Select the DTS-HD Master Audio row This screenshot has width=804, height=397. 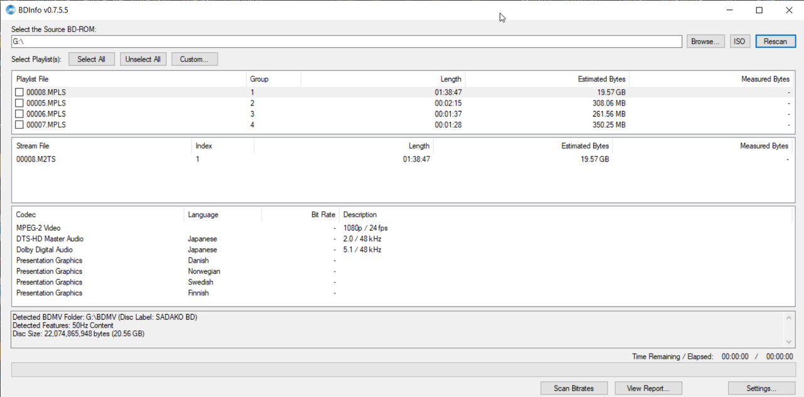coord(402,239)
